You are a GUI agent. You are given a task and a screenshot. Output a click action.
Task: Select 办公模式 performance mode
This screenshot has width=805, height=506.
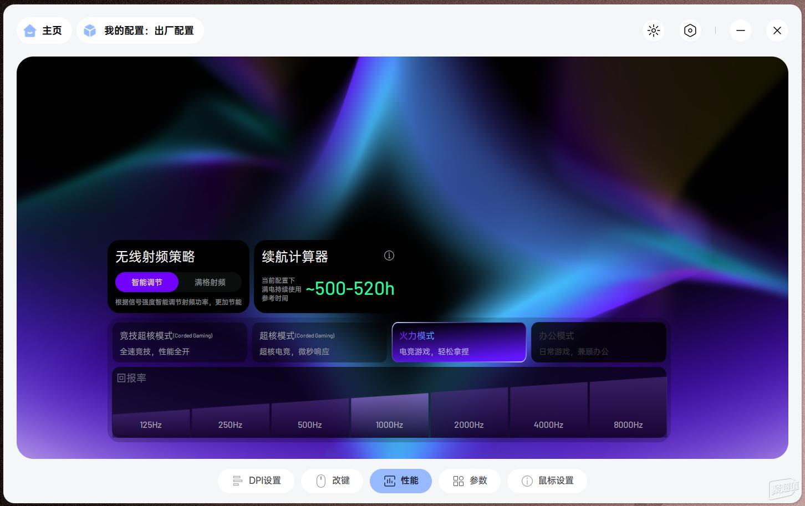(x=599, y=343)
